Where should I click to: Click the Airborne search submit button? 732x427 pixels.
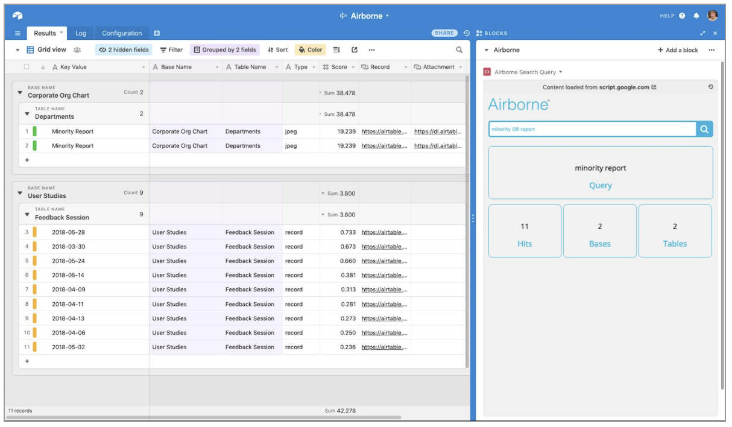coord(704,128)
